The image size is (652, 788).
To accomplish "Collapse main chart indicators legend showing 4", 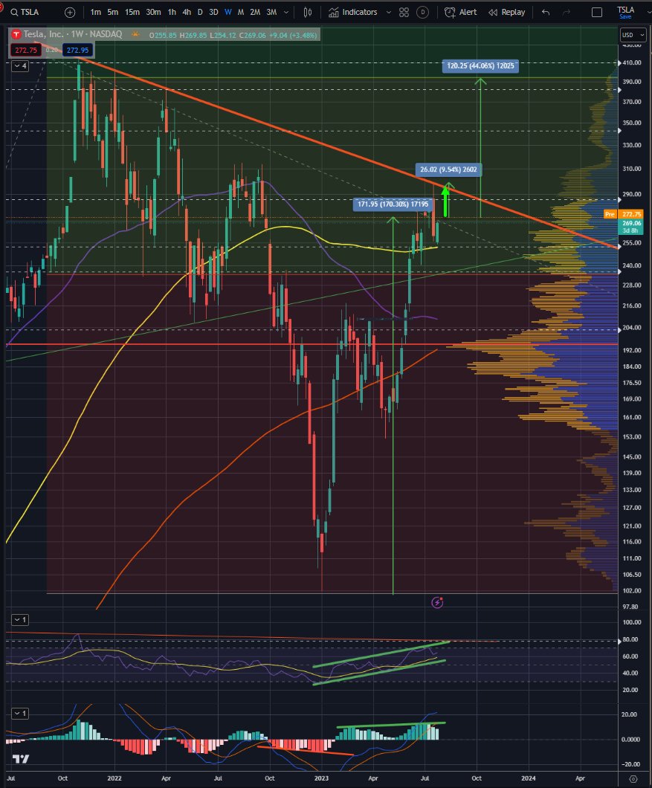I will (x=19, y=66).
